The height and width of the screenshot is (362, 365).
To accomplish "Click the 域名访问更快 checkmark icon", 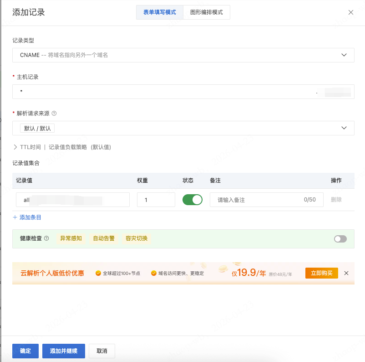I will pos(154,274).
